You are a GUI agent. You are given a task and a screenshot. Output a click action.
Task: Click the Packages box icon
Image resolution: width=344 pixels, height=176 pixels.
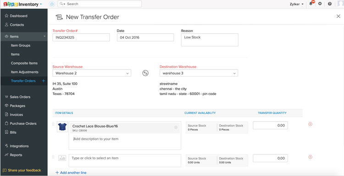6,106
